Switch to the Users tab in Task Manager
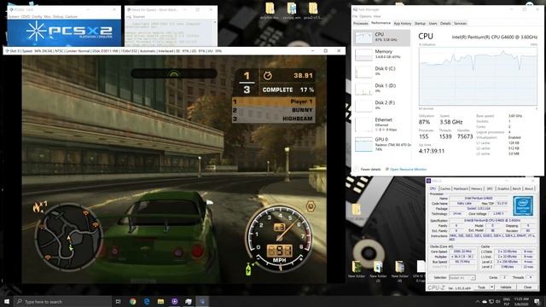This screenshot has width=546, height=307. coord(433,23)
